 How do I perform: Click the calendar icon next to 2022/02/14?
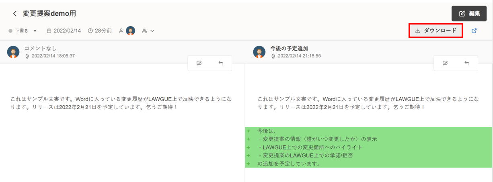coord(49,31)
